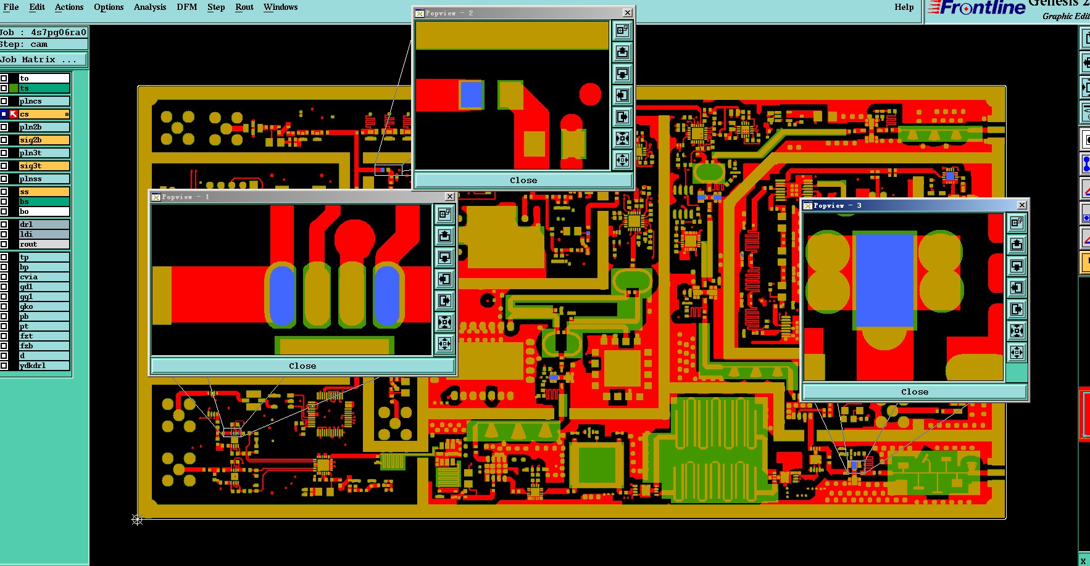This screenshot has width=1090, height=566.
Task: Select the gko layer name
Action: tap(44, 306)
